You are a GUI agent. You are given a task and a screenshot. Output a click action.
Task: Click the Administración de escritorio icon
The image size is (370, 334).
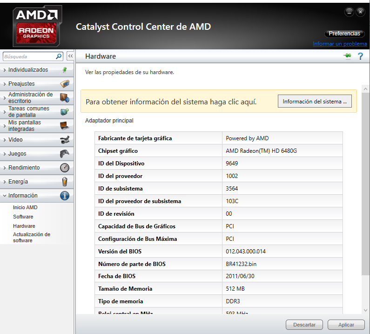tap(65, 97)
